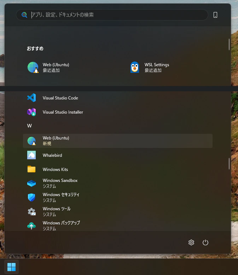This screenshot has width=238, height=275.
Task: Open Web (Ubuntu) 新規 app list entry
Action: point(118,141)
